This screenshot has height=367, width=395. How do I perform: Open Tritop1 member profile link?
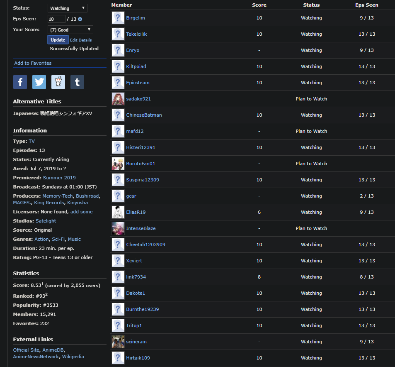134,325
